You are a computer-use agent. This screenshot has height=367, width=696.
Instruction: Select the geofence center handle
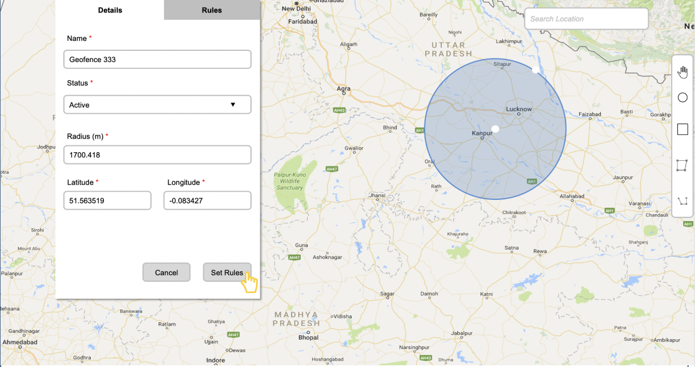[495, 128]
